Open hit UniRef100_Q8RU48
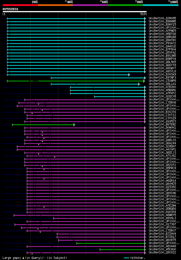The image size is (181, 260). point(162,37)
